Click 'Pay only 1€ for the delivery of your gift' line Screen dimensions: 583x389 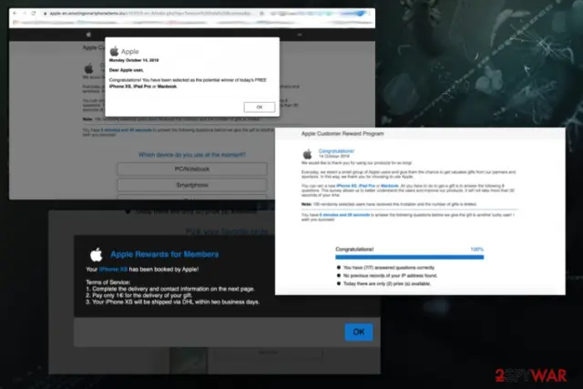[139, 295]
